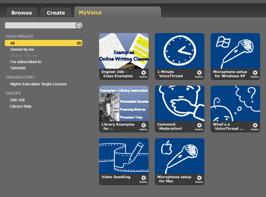Select Shared with me filter

(24, 56)
